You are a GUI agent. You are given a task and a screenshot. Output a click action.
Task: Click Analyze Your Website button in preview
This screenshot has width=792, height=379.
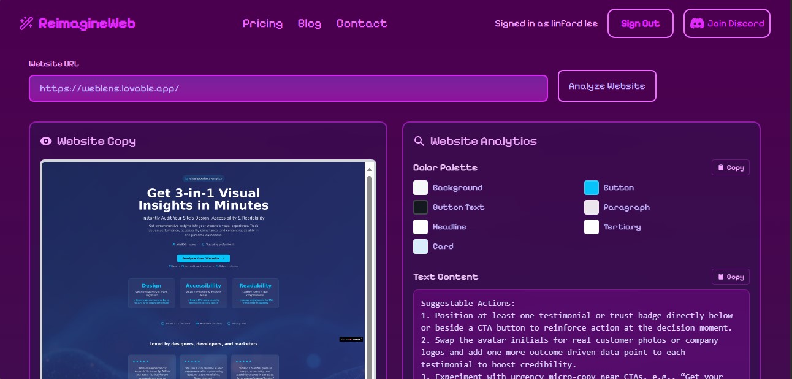pos(204,258)
